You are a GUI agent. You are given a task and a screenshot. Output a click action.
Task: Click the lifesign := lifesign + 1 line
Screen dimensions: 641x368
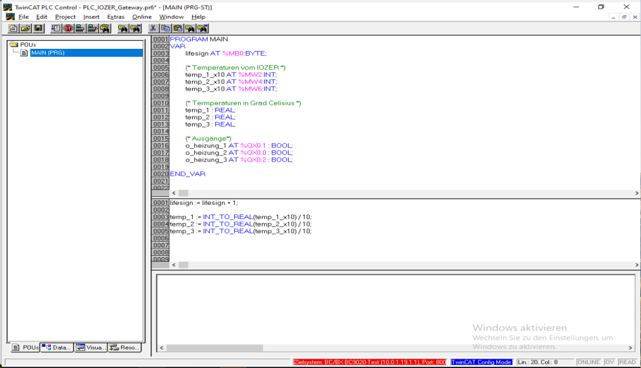point(204,203)
